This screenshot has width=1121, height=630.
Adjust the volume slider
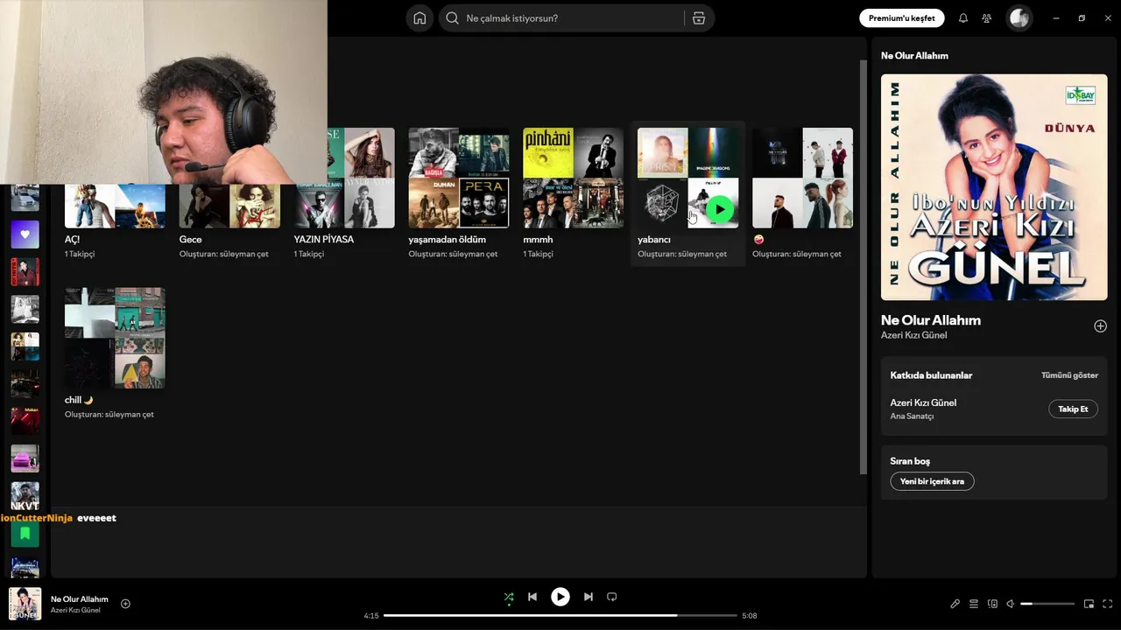click(x=1047, y=604)
